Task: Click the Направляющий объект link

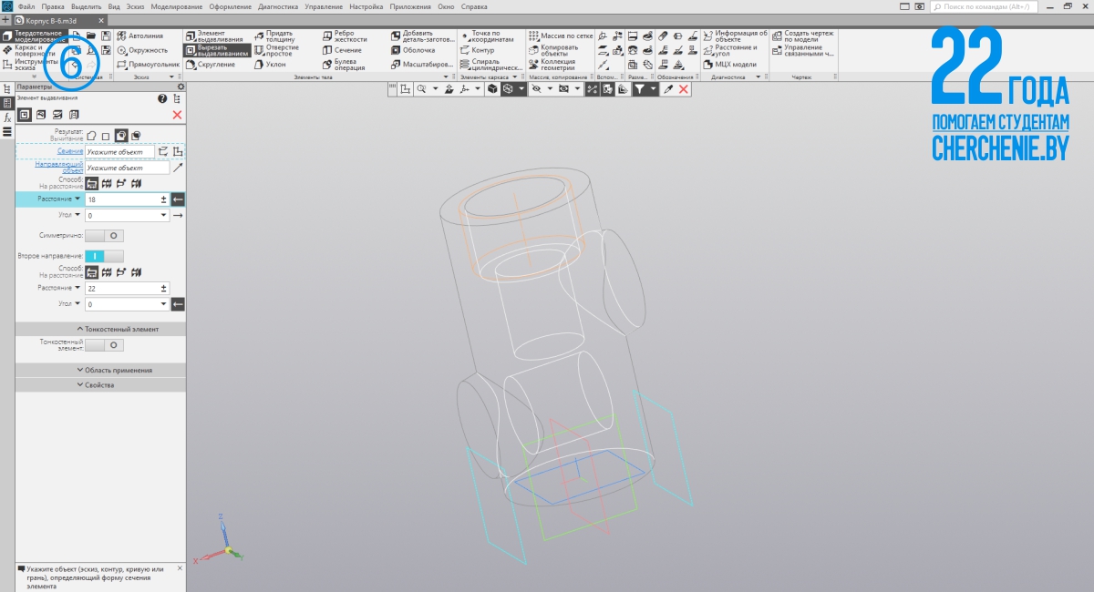Action: (59, 167)
